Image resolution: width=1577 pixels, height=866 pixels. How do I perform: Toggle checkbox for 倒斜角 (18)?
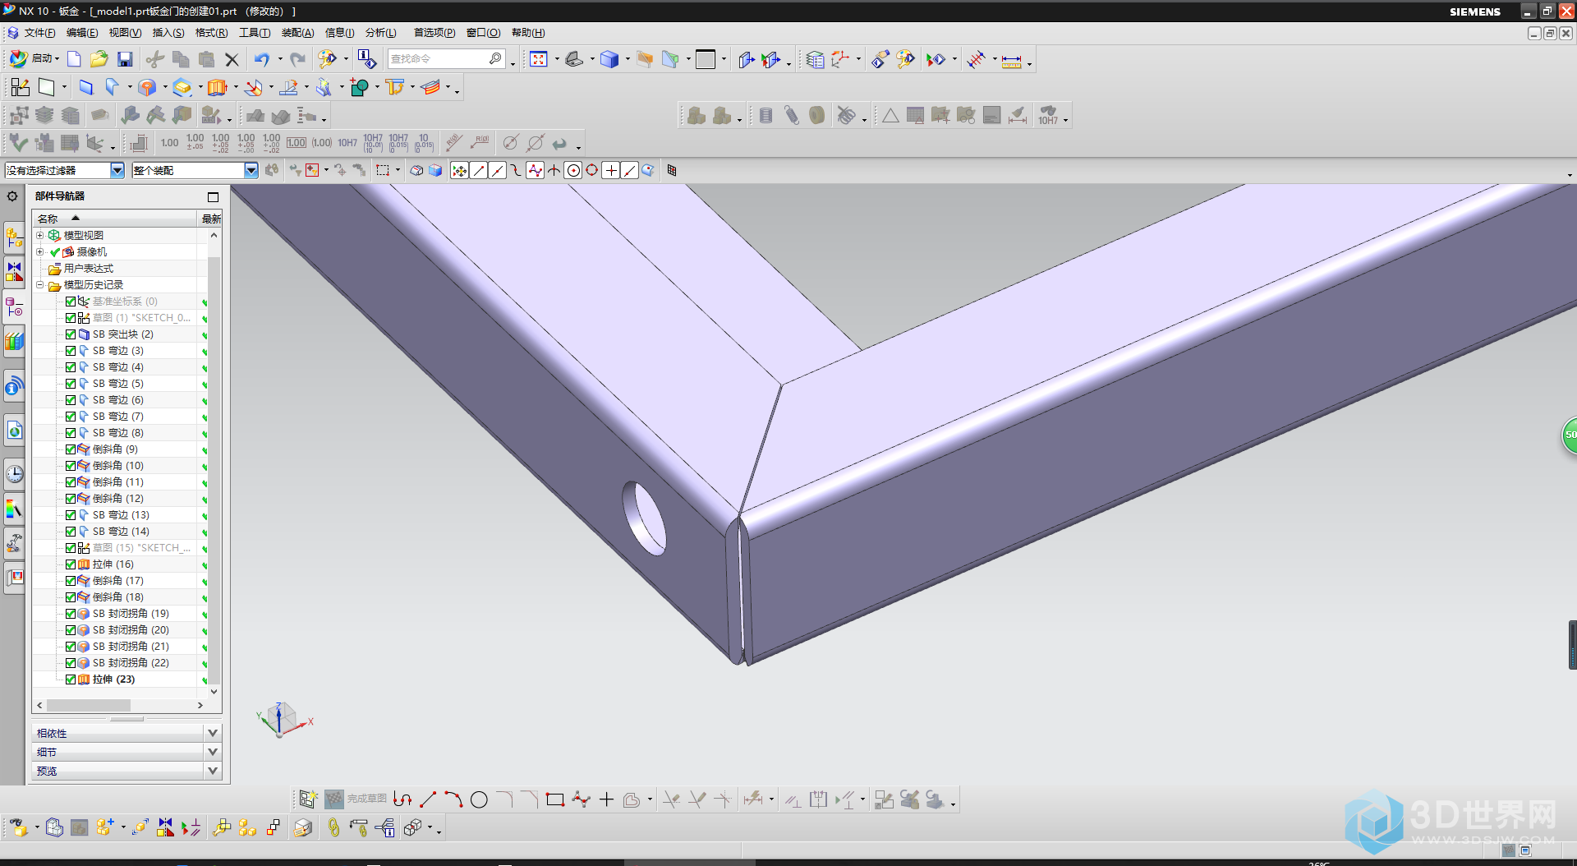(71, 597)
